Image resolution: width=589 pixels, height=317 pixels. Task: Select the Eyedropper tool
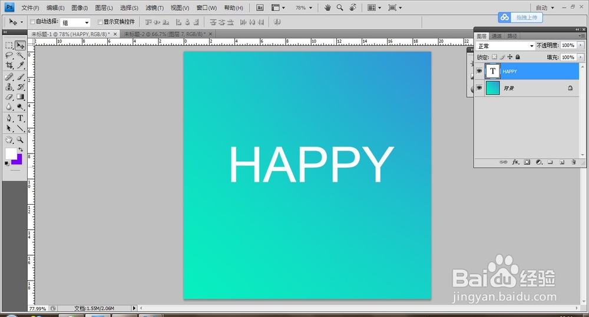[20, 65]
